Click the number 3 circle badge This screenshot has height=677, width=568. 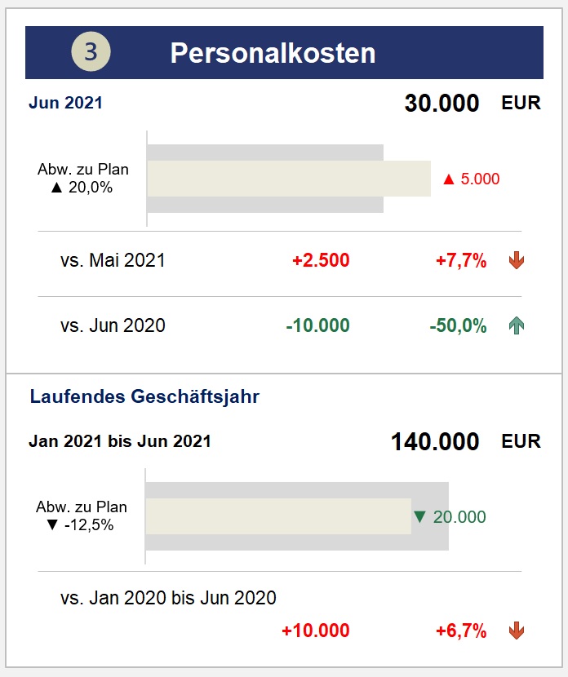tap(91, 51)
